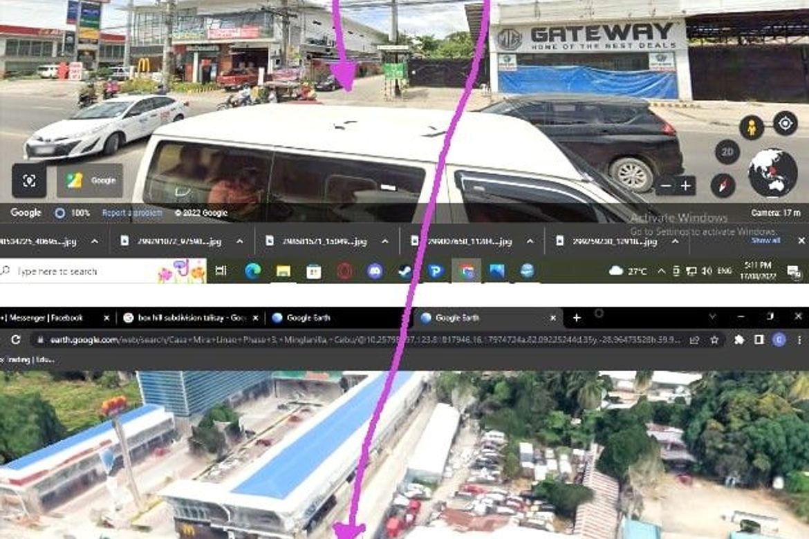Expand options for fourth download chevron
Image resolution: width=809 pixels, height=539 pixels.
[530, 241]
